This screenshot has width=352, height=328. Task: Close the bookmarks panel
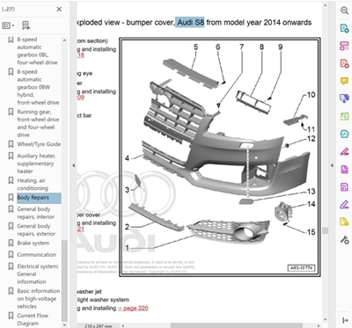tap(59, 9)
